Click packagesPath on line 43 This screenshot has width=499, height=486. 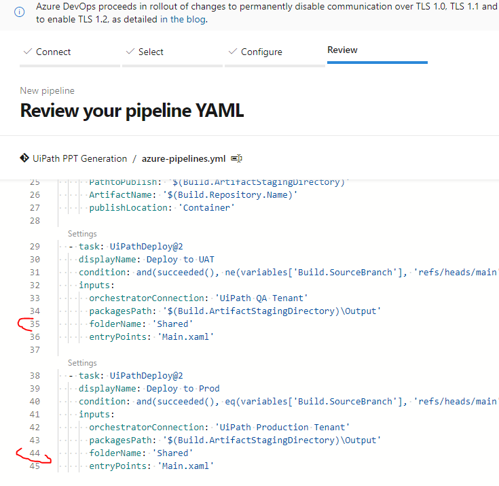pyautogui.click(x=235, y=440)
